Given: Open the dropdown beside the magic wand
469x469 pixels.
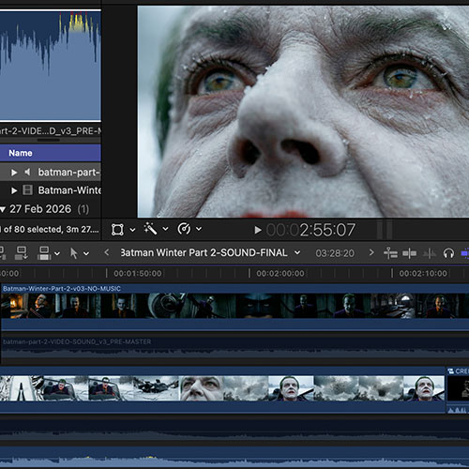Looking at the screenshot, I should pyautogui.click(x=165, y=229).
